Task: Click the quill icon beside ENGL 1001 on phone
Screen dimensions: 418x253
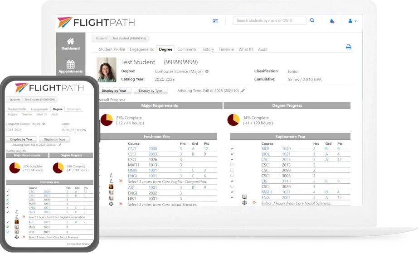Action: coord(16,212)
